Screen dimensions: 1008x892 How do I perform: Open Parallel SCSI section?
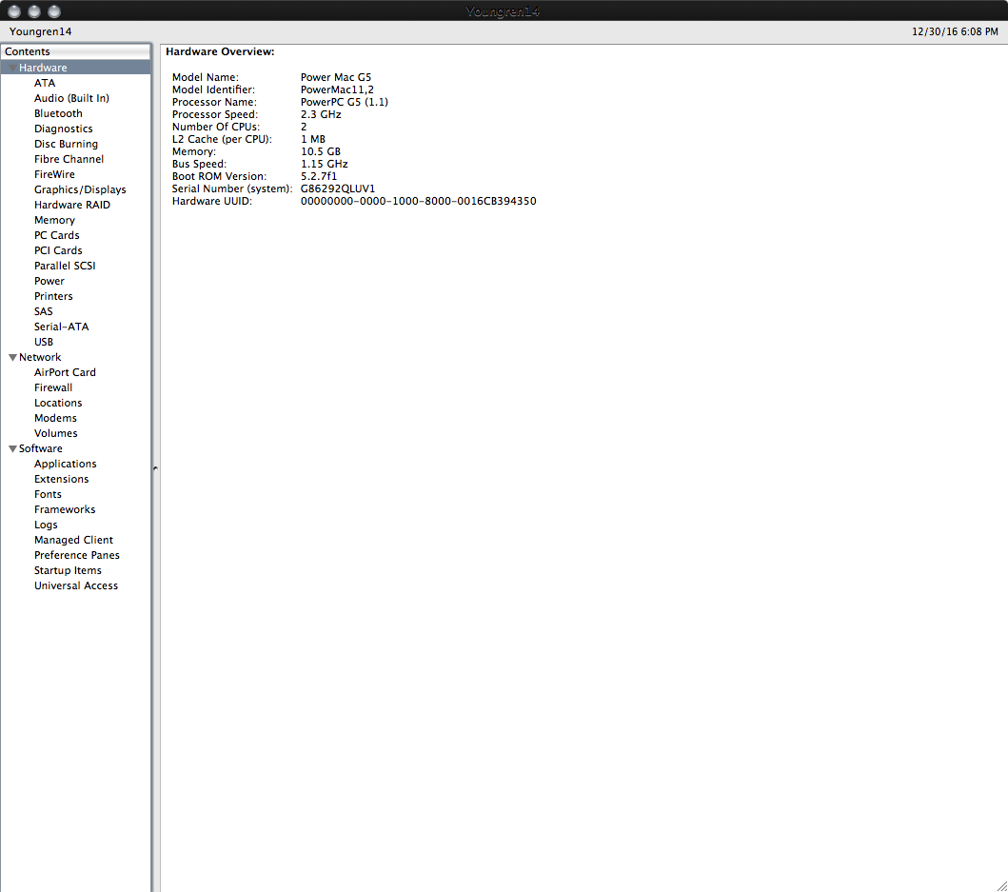(x=65, y=266)
